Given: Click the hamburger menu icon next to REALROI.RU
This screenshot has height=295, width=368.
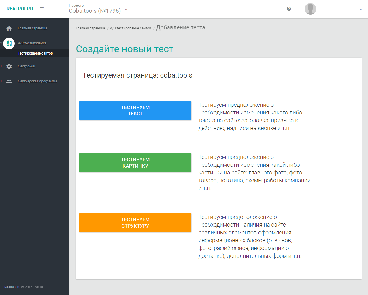Looking at the screenshot, I should (x=41, y=9).
